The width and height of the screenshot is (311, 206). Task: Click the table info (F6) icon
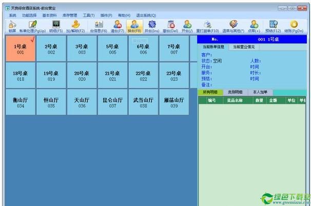click(99, 25)
